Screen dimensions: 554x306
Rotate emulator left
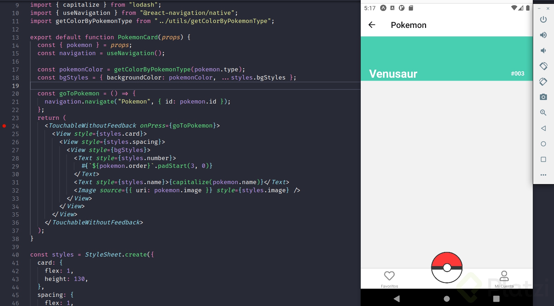pyautogui.click(x=543, y=66)
